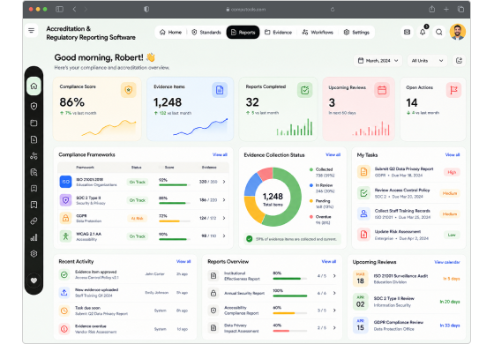Switch to the Evidence tab
Viewport: 494px width, 344px height.
[278, 32]
